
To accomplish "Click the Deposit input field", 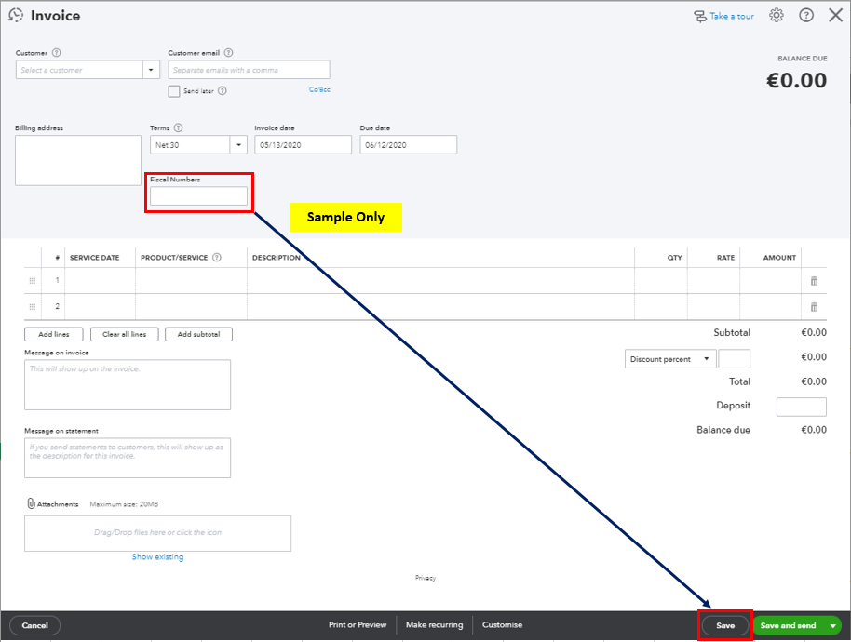I will pos(801,407).
